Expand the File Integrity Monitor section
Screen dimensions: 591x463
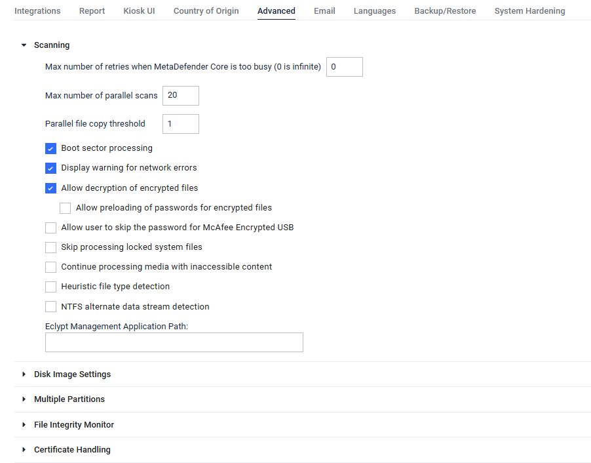[24, 425]
